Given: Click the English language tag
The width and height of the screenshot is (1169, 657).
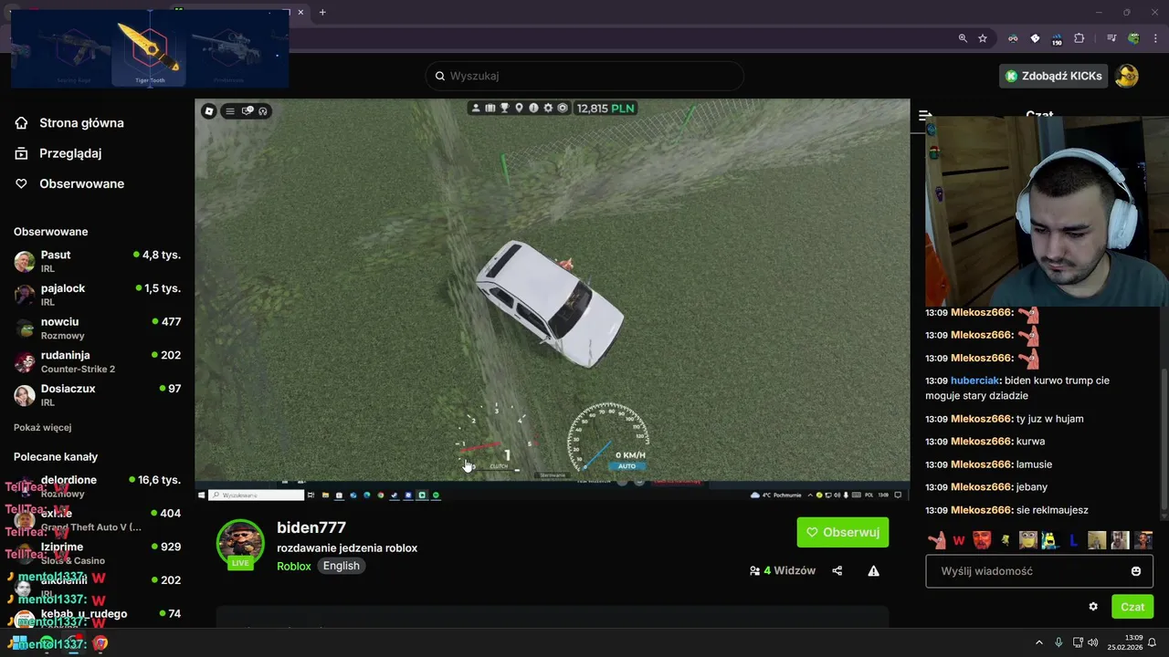Looking at the screenshot, I should (x=342, y=566).
